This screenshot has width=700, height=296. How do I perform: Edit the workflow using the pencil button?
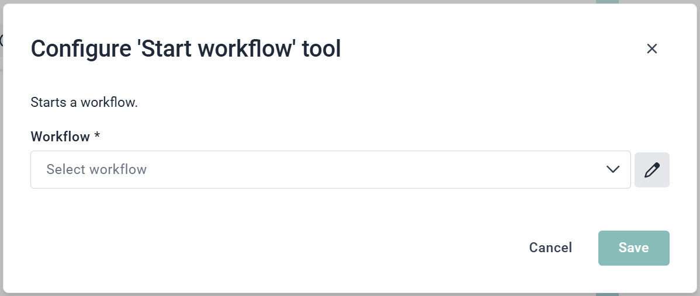[x=652, y=170]
